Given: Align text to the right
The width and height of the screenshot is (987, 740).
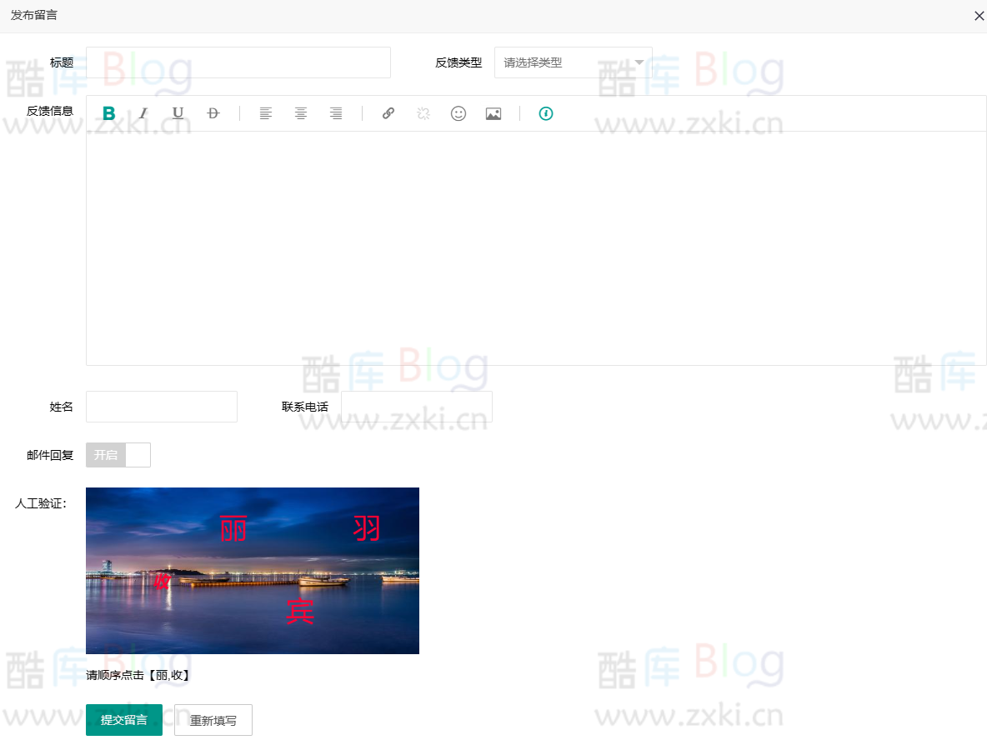Looking at the screenshot, I should pos(336,113).
